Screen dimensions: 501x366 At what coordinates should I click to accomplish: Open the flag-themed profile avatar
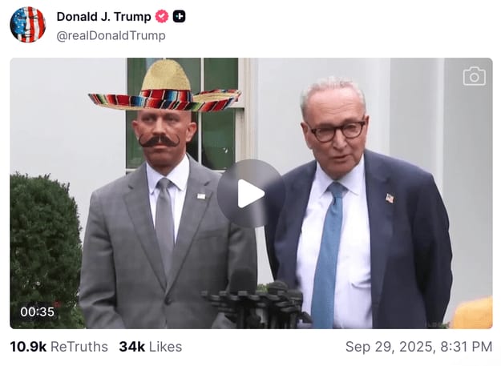(x=27, y=25)
